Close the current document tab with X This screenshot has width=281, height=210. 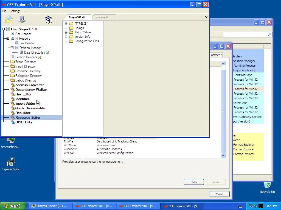[x=206, y=17]
